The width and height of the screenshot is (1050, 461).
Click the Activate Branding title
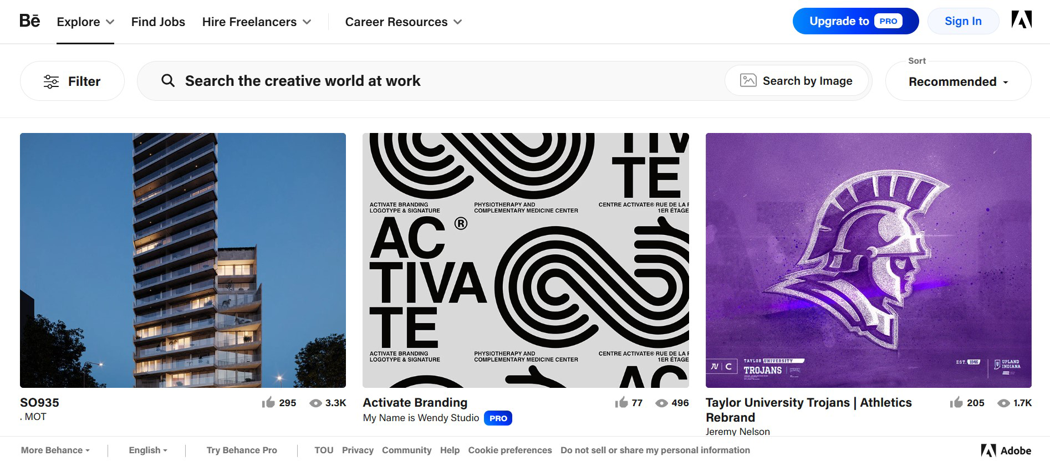pyautogui.click(x=415, y=402)
